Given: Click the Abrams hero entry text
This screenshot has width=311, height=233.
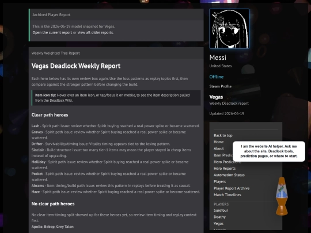Looking at the screenshot, I should click(111, 186).
